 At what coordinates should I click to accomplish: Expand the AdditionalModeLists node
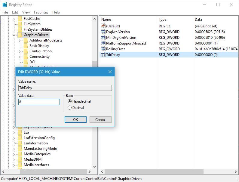(20, 41)
